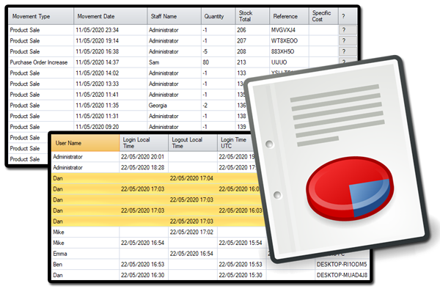440x297 pixels.
Task: Click the ? button in MVGVXJ4 row
Action: click(343, 30)
